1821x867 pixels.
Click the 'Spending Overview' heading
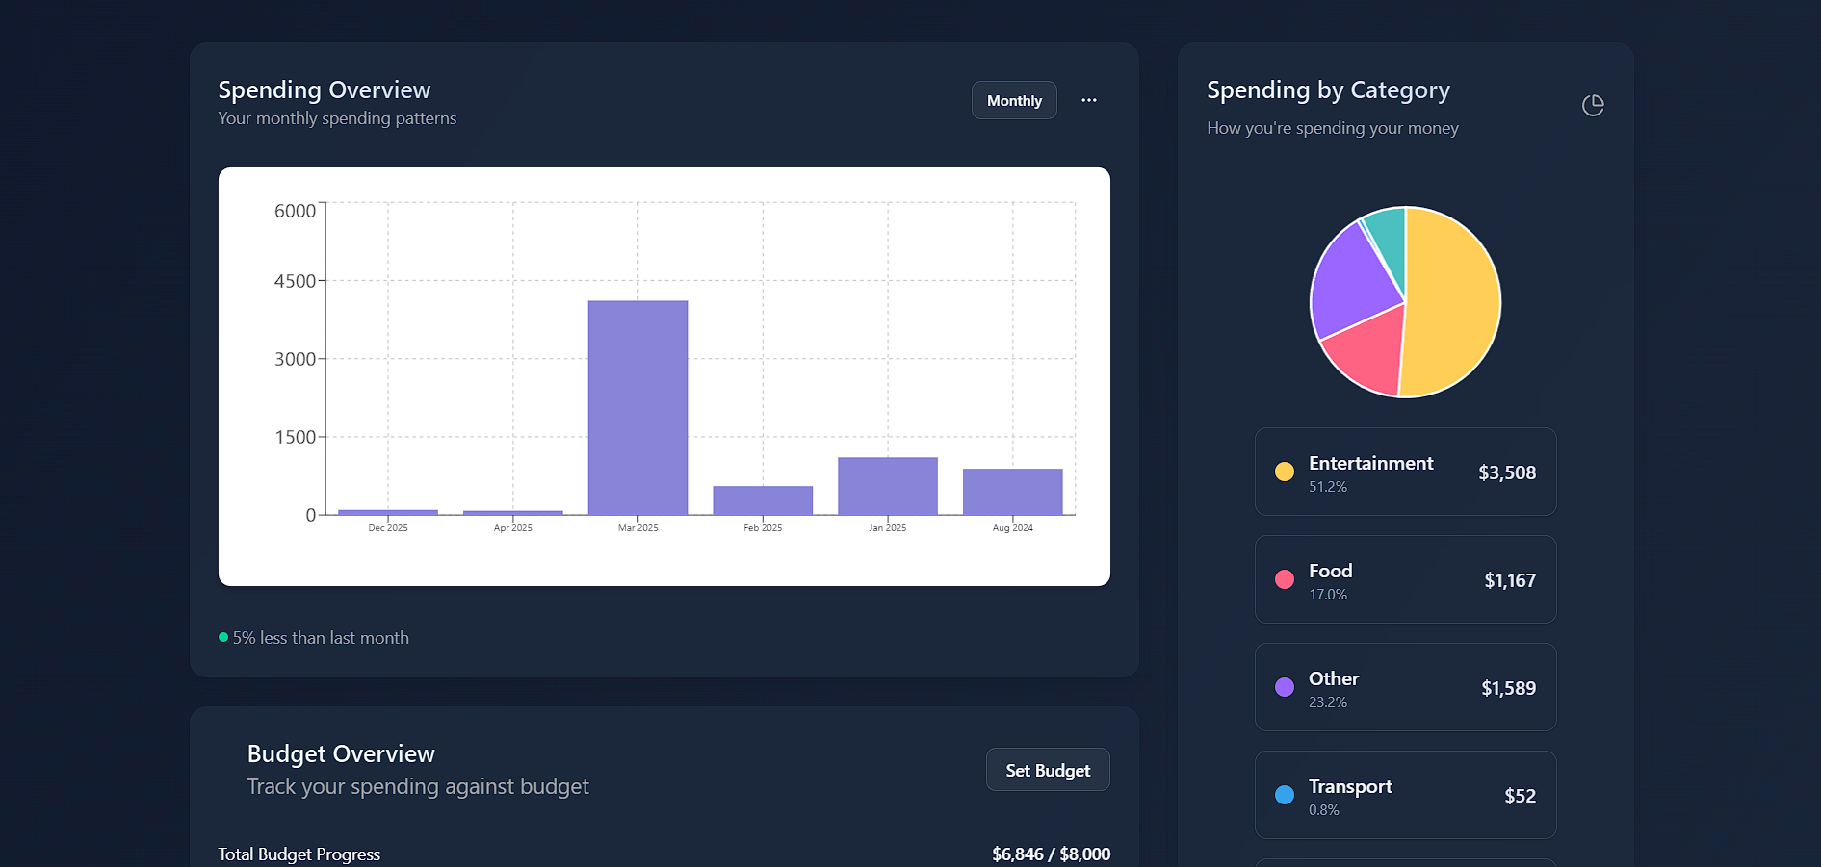(x=325, y=89)
